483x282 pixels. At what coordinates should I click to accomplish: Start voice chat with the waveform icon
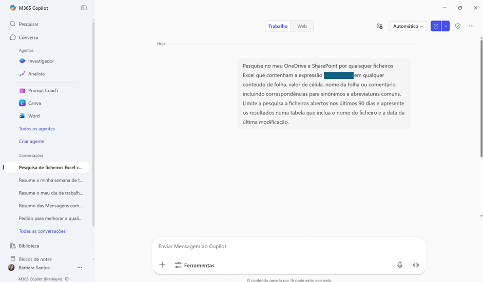pos(416,265)
